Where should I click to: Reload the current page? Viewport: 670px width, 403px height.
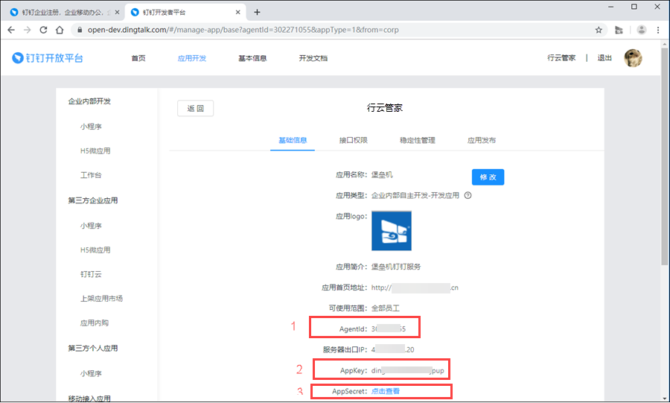[x=43, y=30]
